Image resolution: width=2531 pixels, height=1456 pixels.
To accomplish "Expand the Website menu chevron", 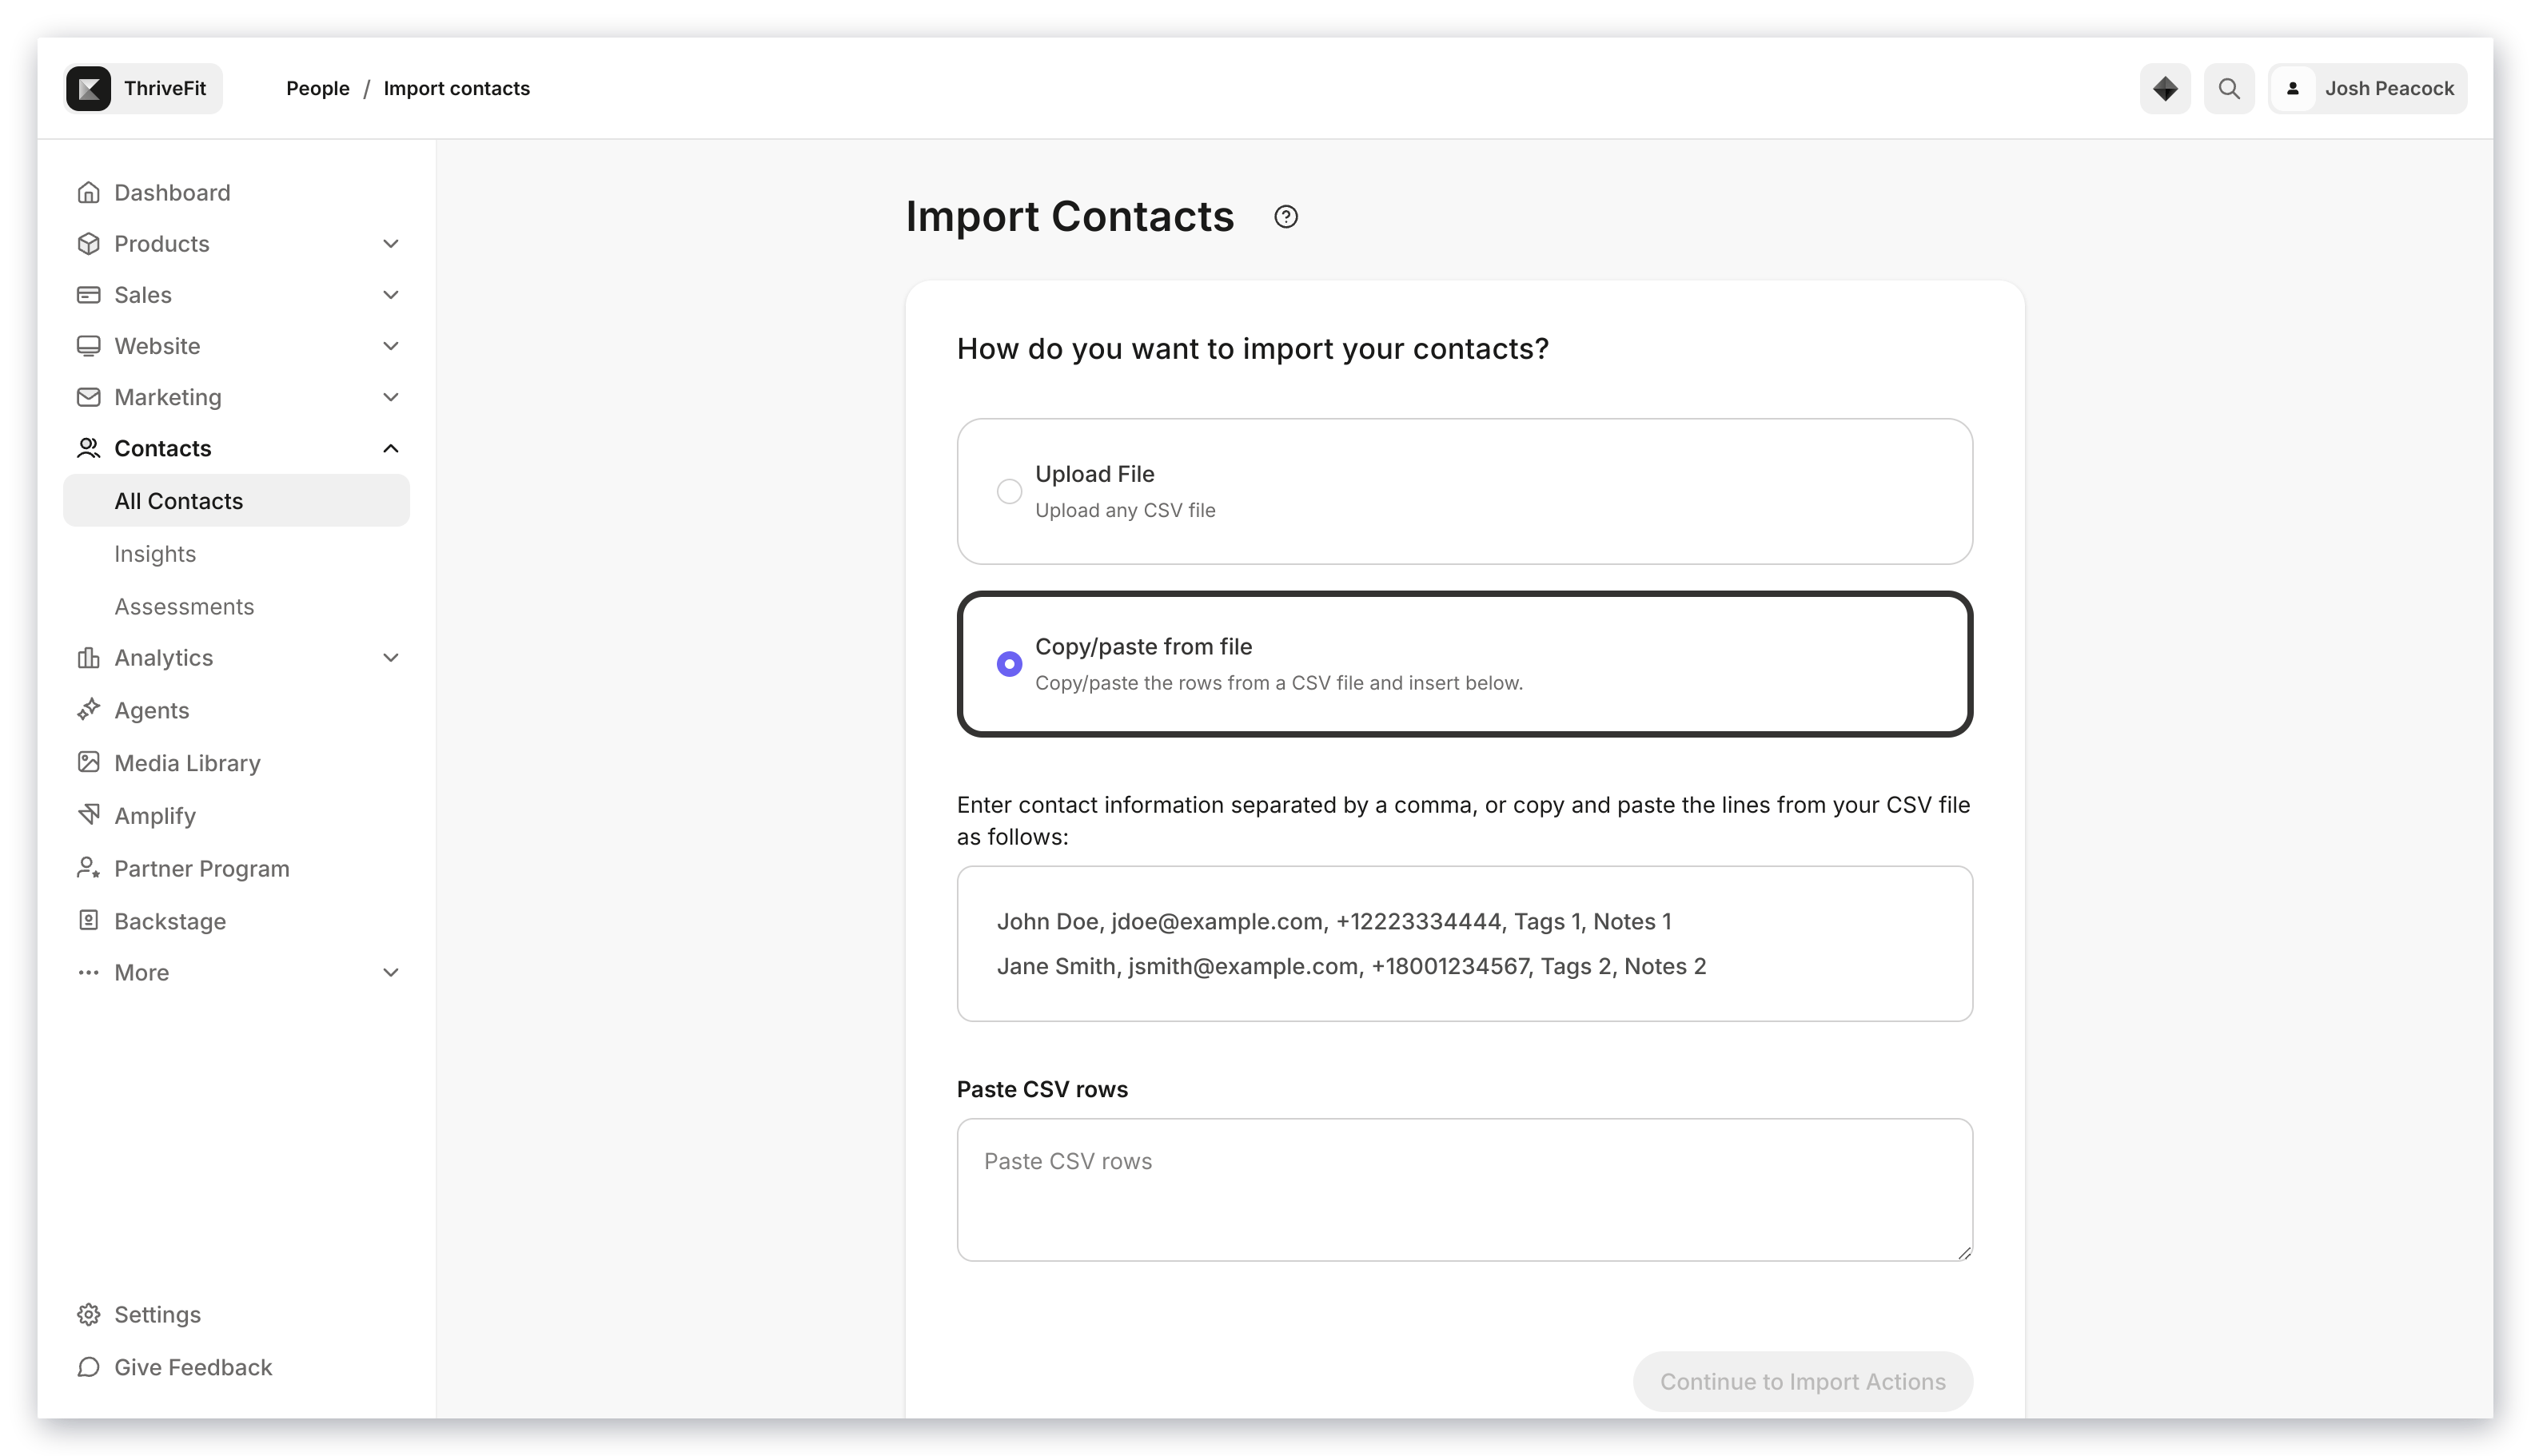I will click(390, 346).
